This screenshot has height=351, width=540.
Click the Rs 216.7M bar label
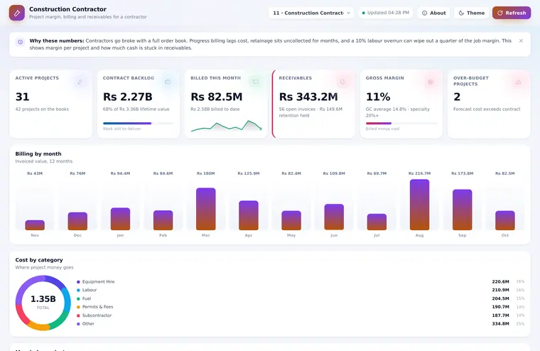click(419, 173)
